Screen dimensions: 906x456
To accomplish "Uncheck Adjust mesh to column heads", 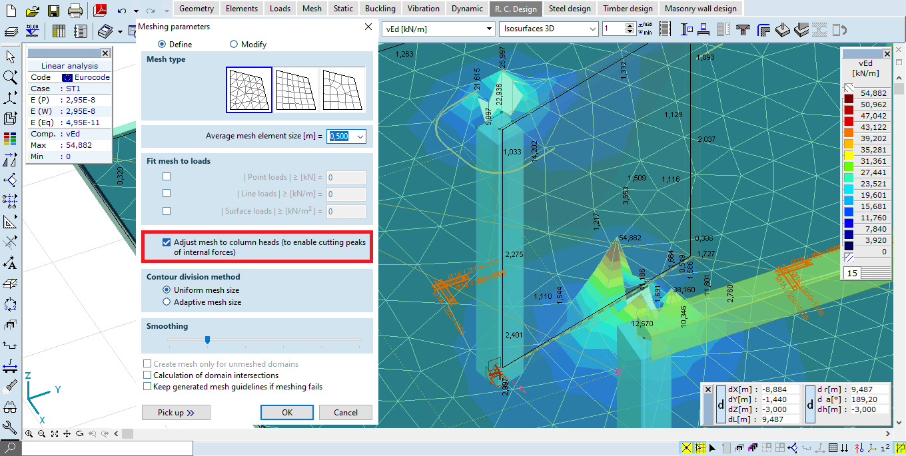I will 167,242.
